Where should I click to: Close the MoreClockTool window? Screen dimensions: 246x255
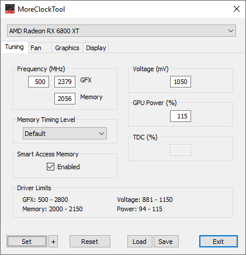click(237, 9)
